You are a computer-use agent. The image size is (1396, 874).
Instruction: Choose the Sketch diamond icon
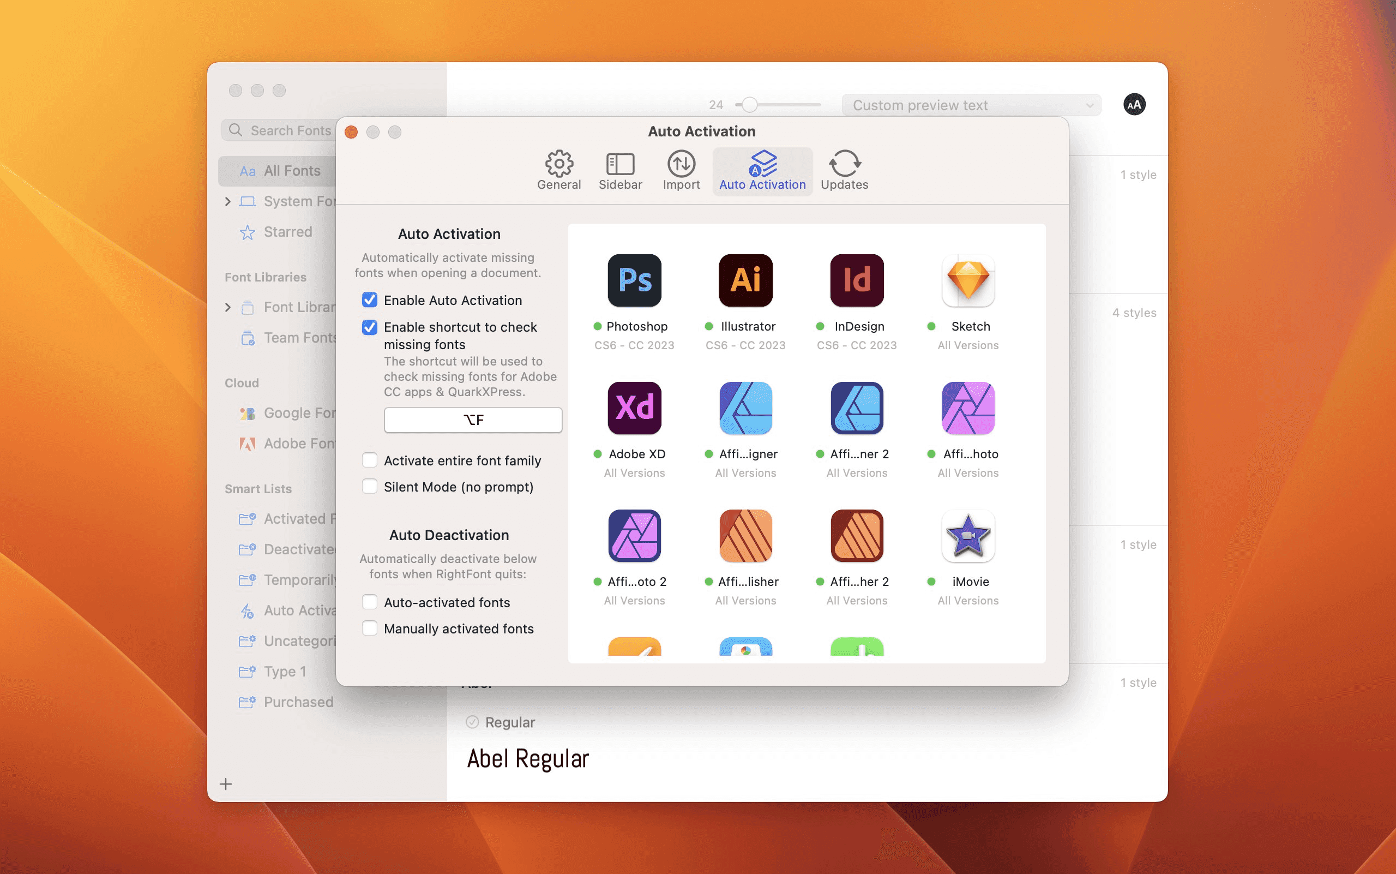[x=968, y=280]
